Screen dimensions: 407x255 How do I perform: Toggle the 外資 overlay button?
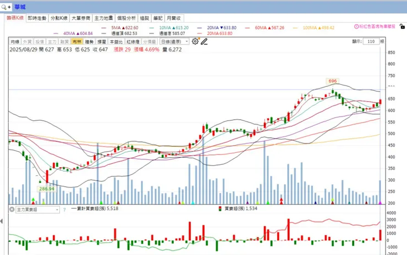tap(28, 42)
